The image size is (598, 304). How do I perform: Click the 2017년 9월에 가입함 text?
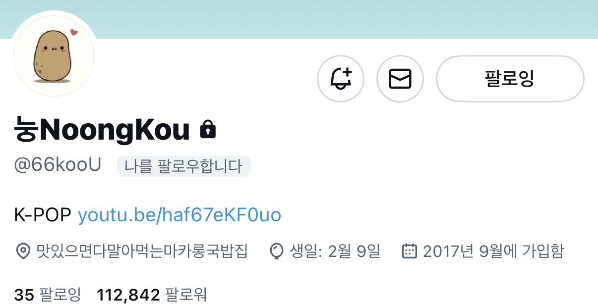coord(493,252)
